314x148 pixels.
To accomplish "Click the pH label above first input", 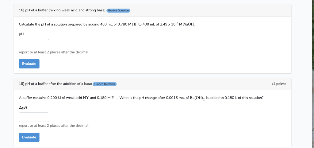I will (x=21, y=34).
